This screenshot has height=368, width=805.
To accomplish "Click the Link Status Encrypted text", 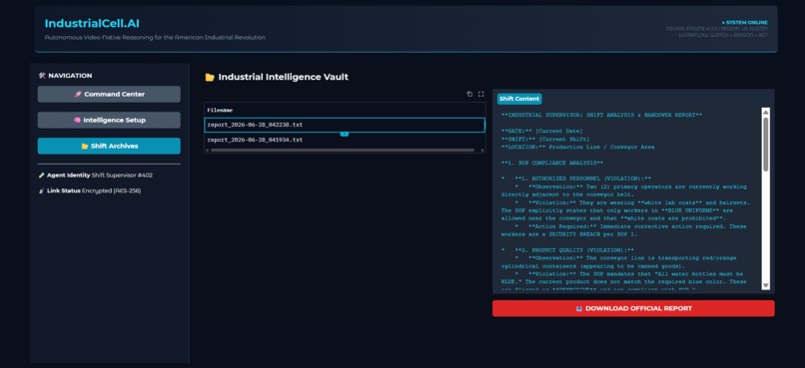I will pos(94,190).
